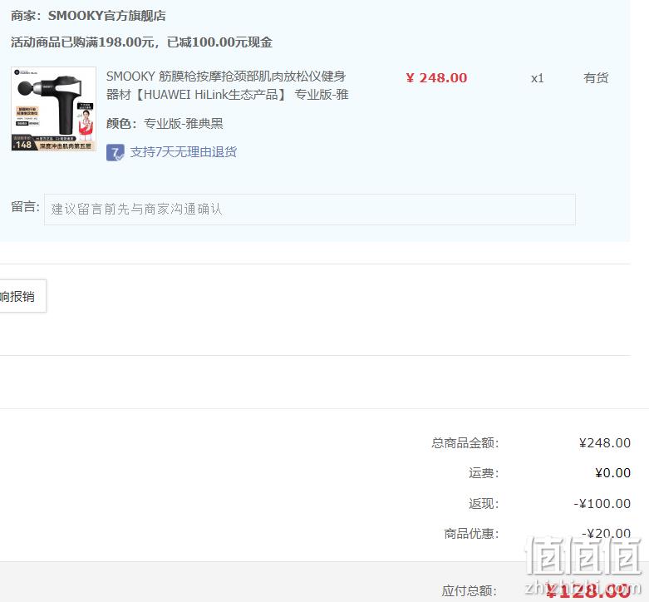The image size is (649, 602).
Task: Select the 商品优惠 label
Action: [x=471, y=533]
